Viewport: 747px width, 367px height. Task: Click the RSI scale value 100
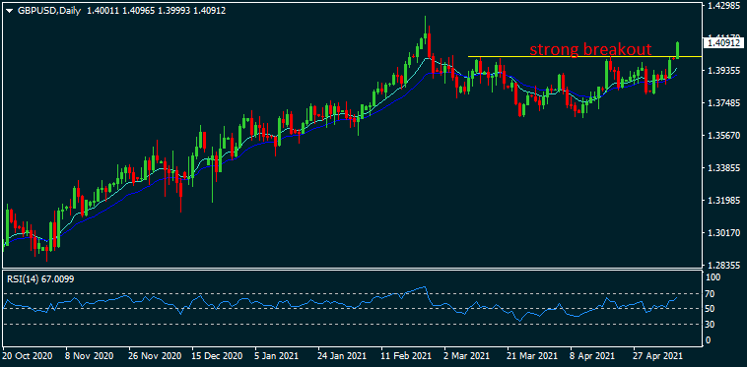pos(713,277)
